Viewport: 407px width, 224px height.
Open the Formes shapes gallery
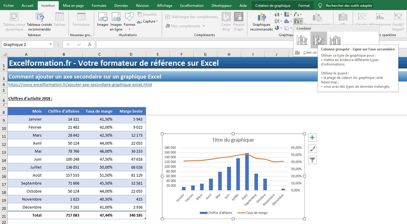pyautogui.click(x=129, y=21)
